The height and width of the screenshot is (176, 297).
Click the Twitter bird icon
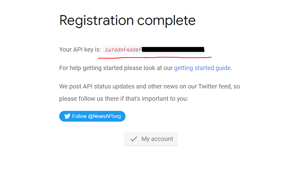(x=67, y=116)
